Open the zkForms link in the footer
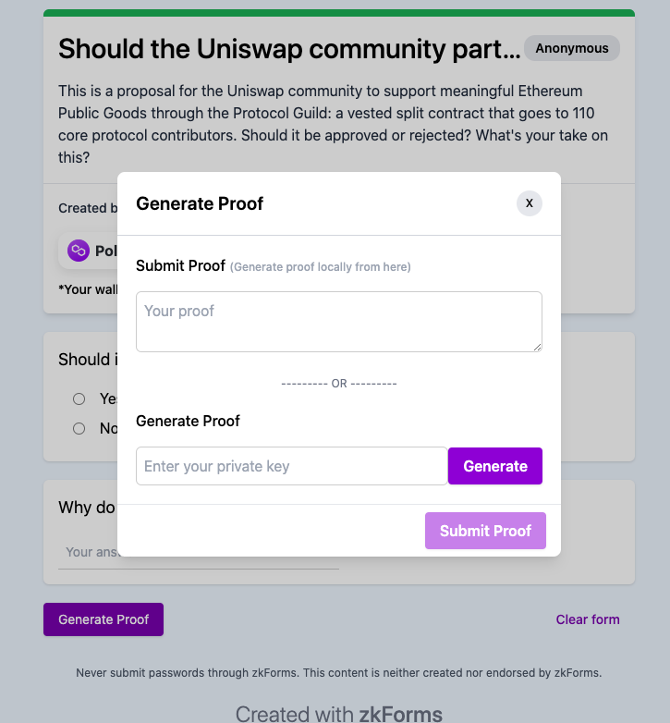 coord(399,713)
